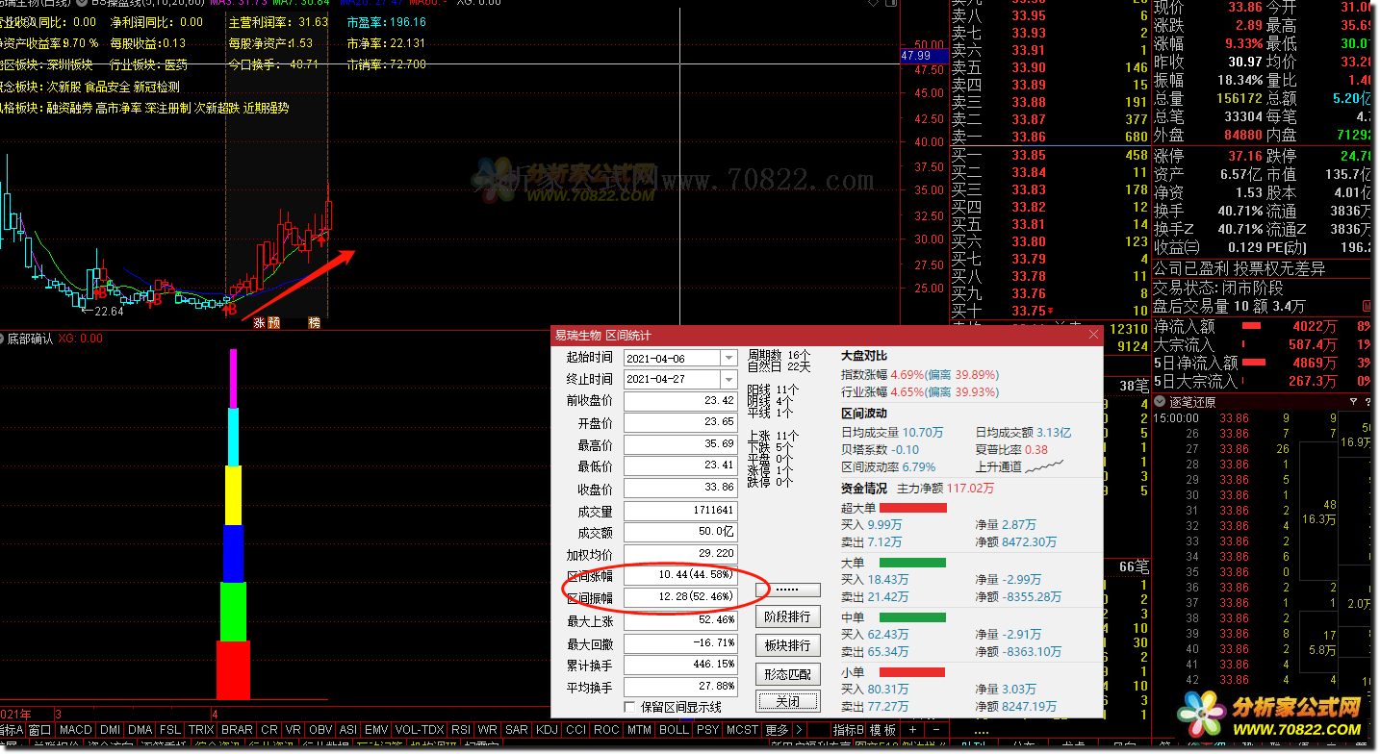Switch to the FSL indicator tab
The image size is (1380, 754).
[x=170, y=730]
